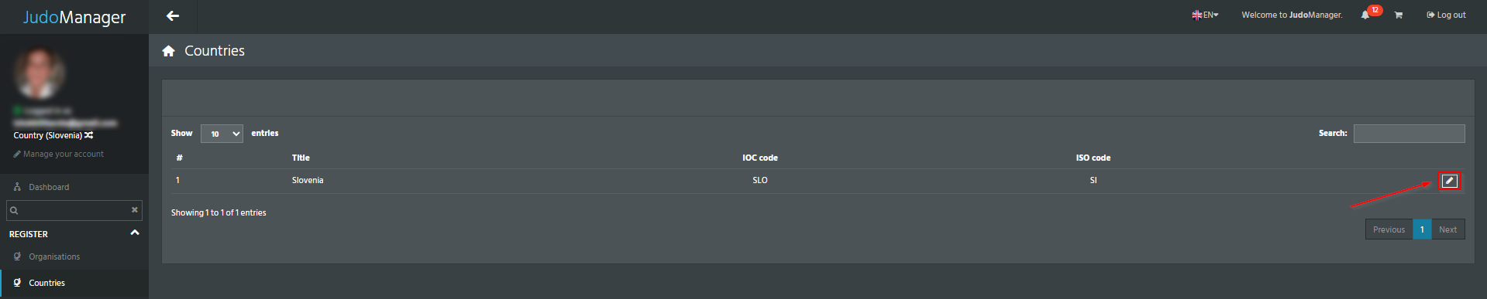Select Countries in the sidebar
The width and height of the screenshot is (1487, 299).
click(46, 283)
